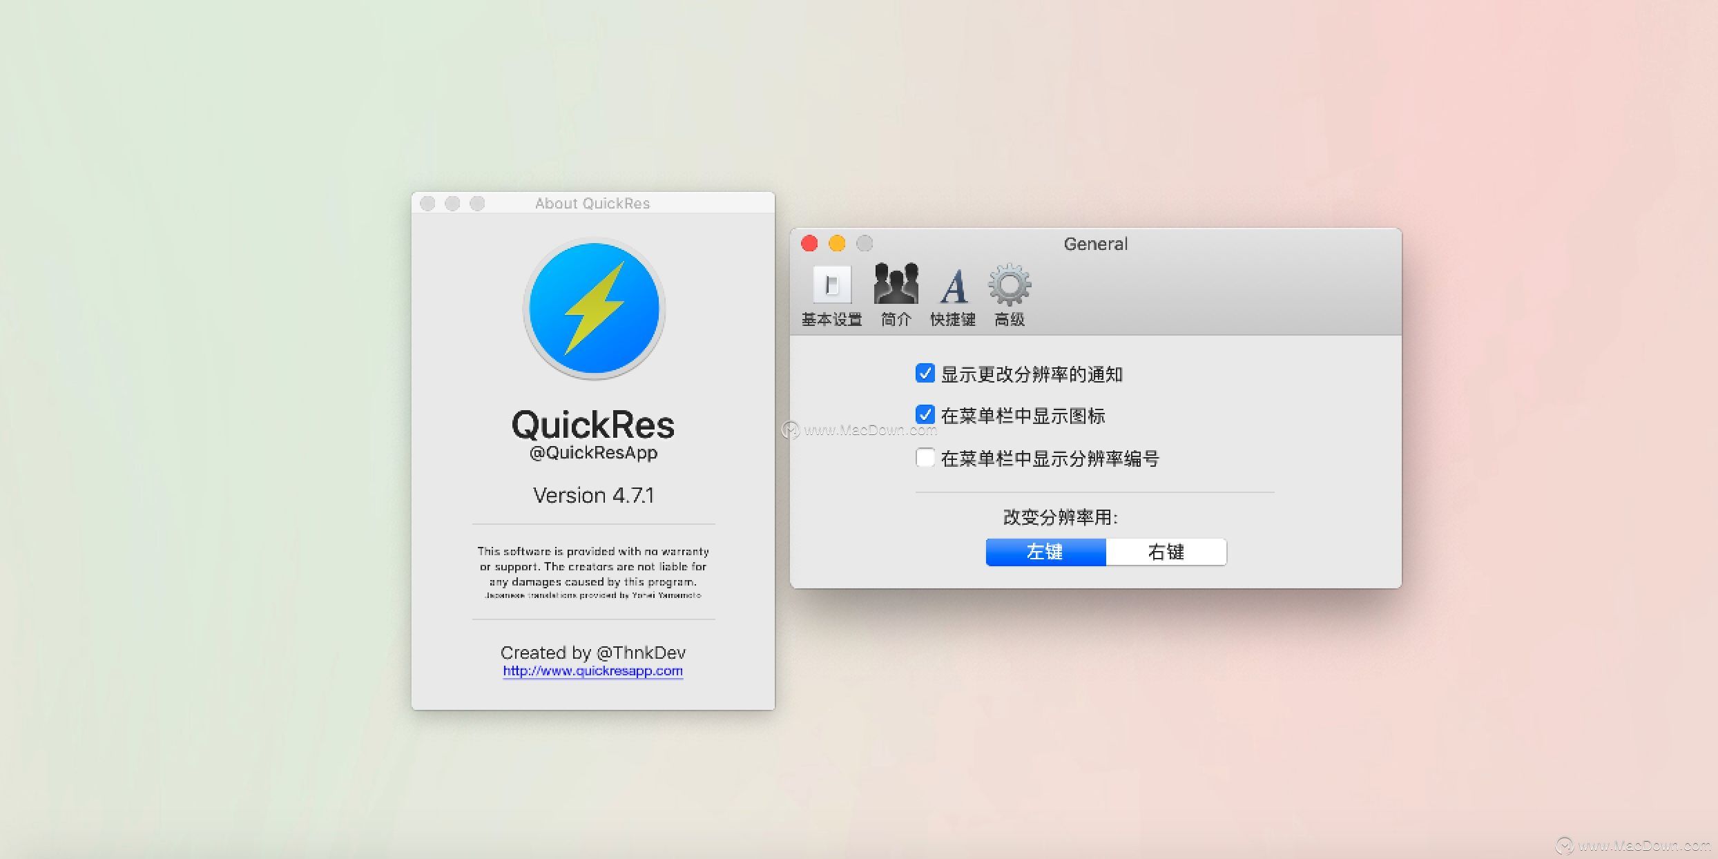The height and width of the screenshot is (859, 1718).
Task: Click the no-warranty disclaimer paragraph
Action: tap(593, 567)
